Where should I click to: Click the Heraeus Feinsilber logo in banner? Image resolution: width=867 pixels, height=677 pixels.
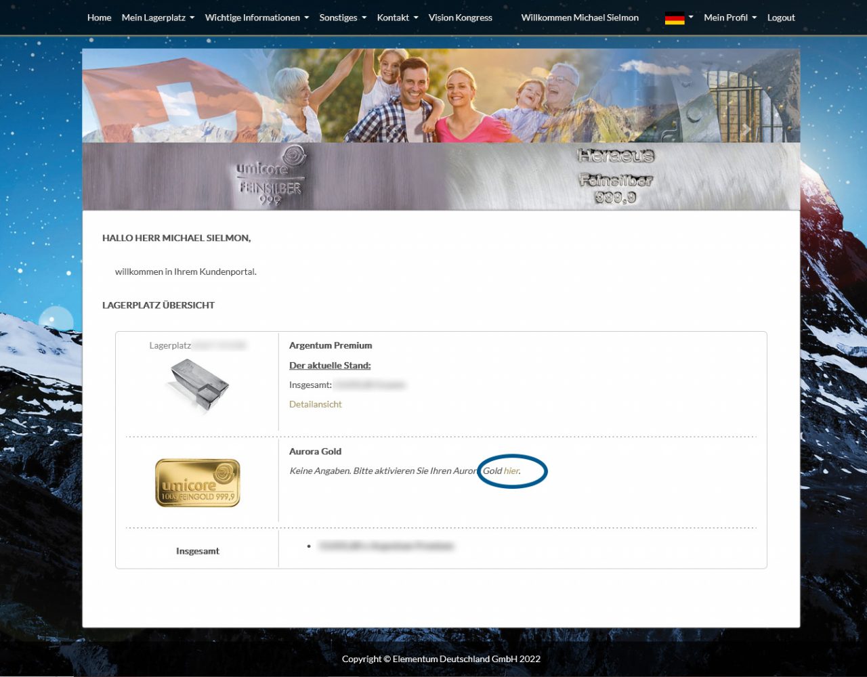(615, 176)
